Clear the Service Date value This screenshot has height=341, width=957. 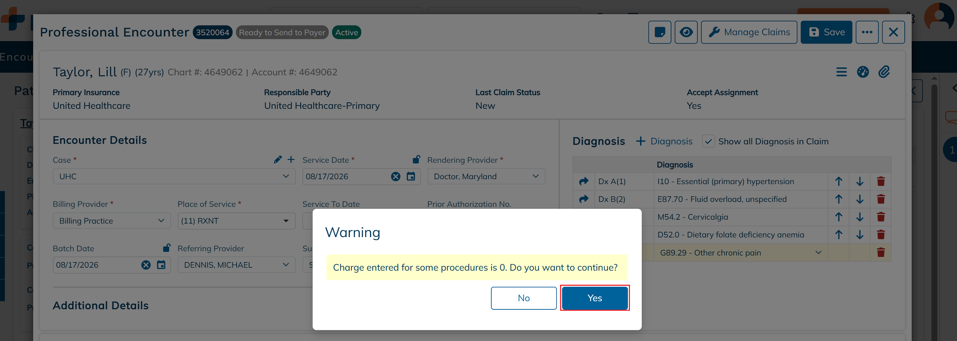[x=395, y=176]
